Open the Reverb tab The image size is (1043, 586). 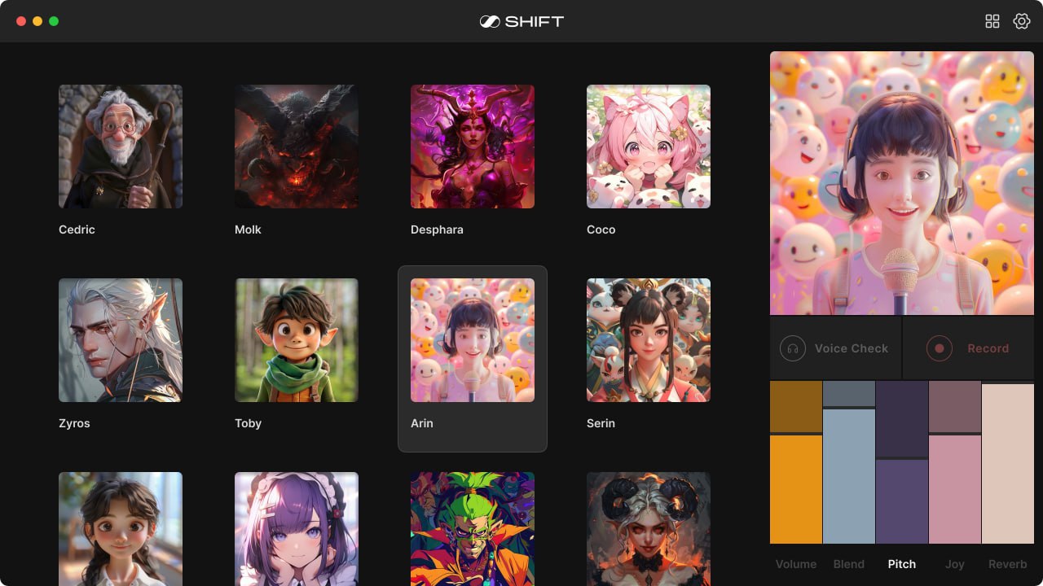(1007, 564)
